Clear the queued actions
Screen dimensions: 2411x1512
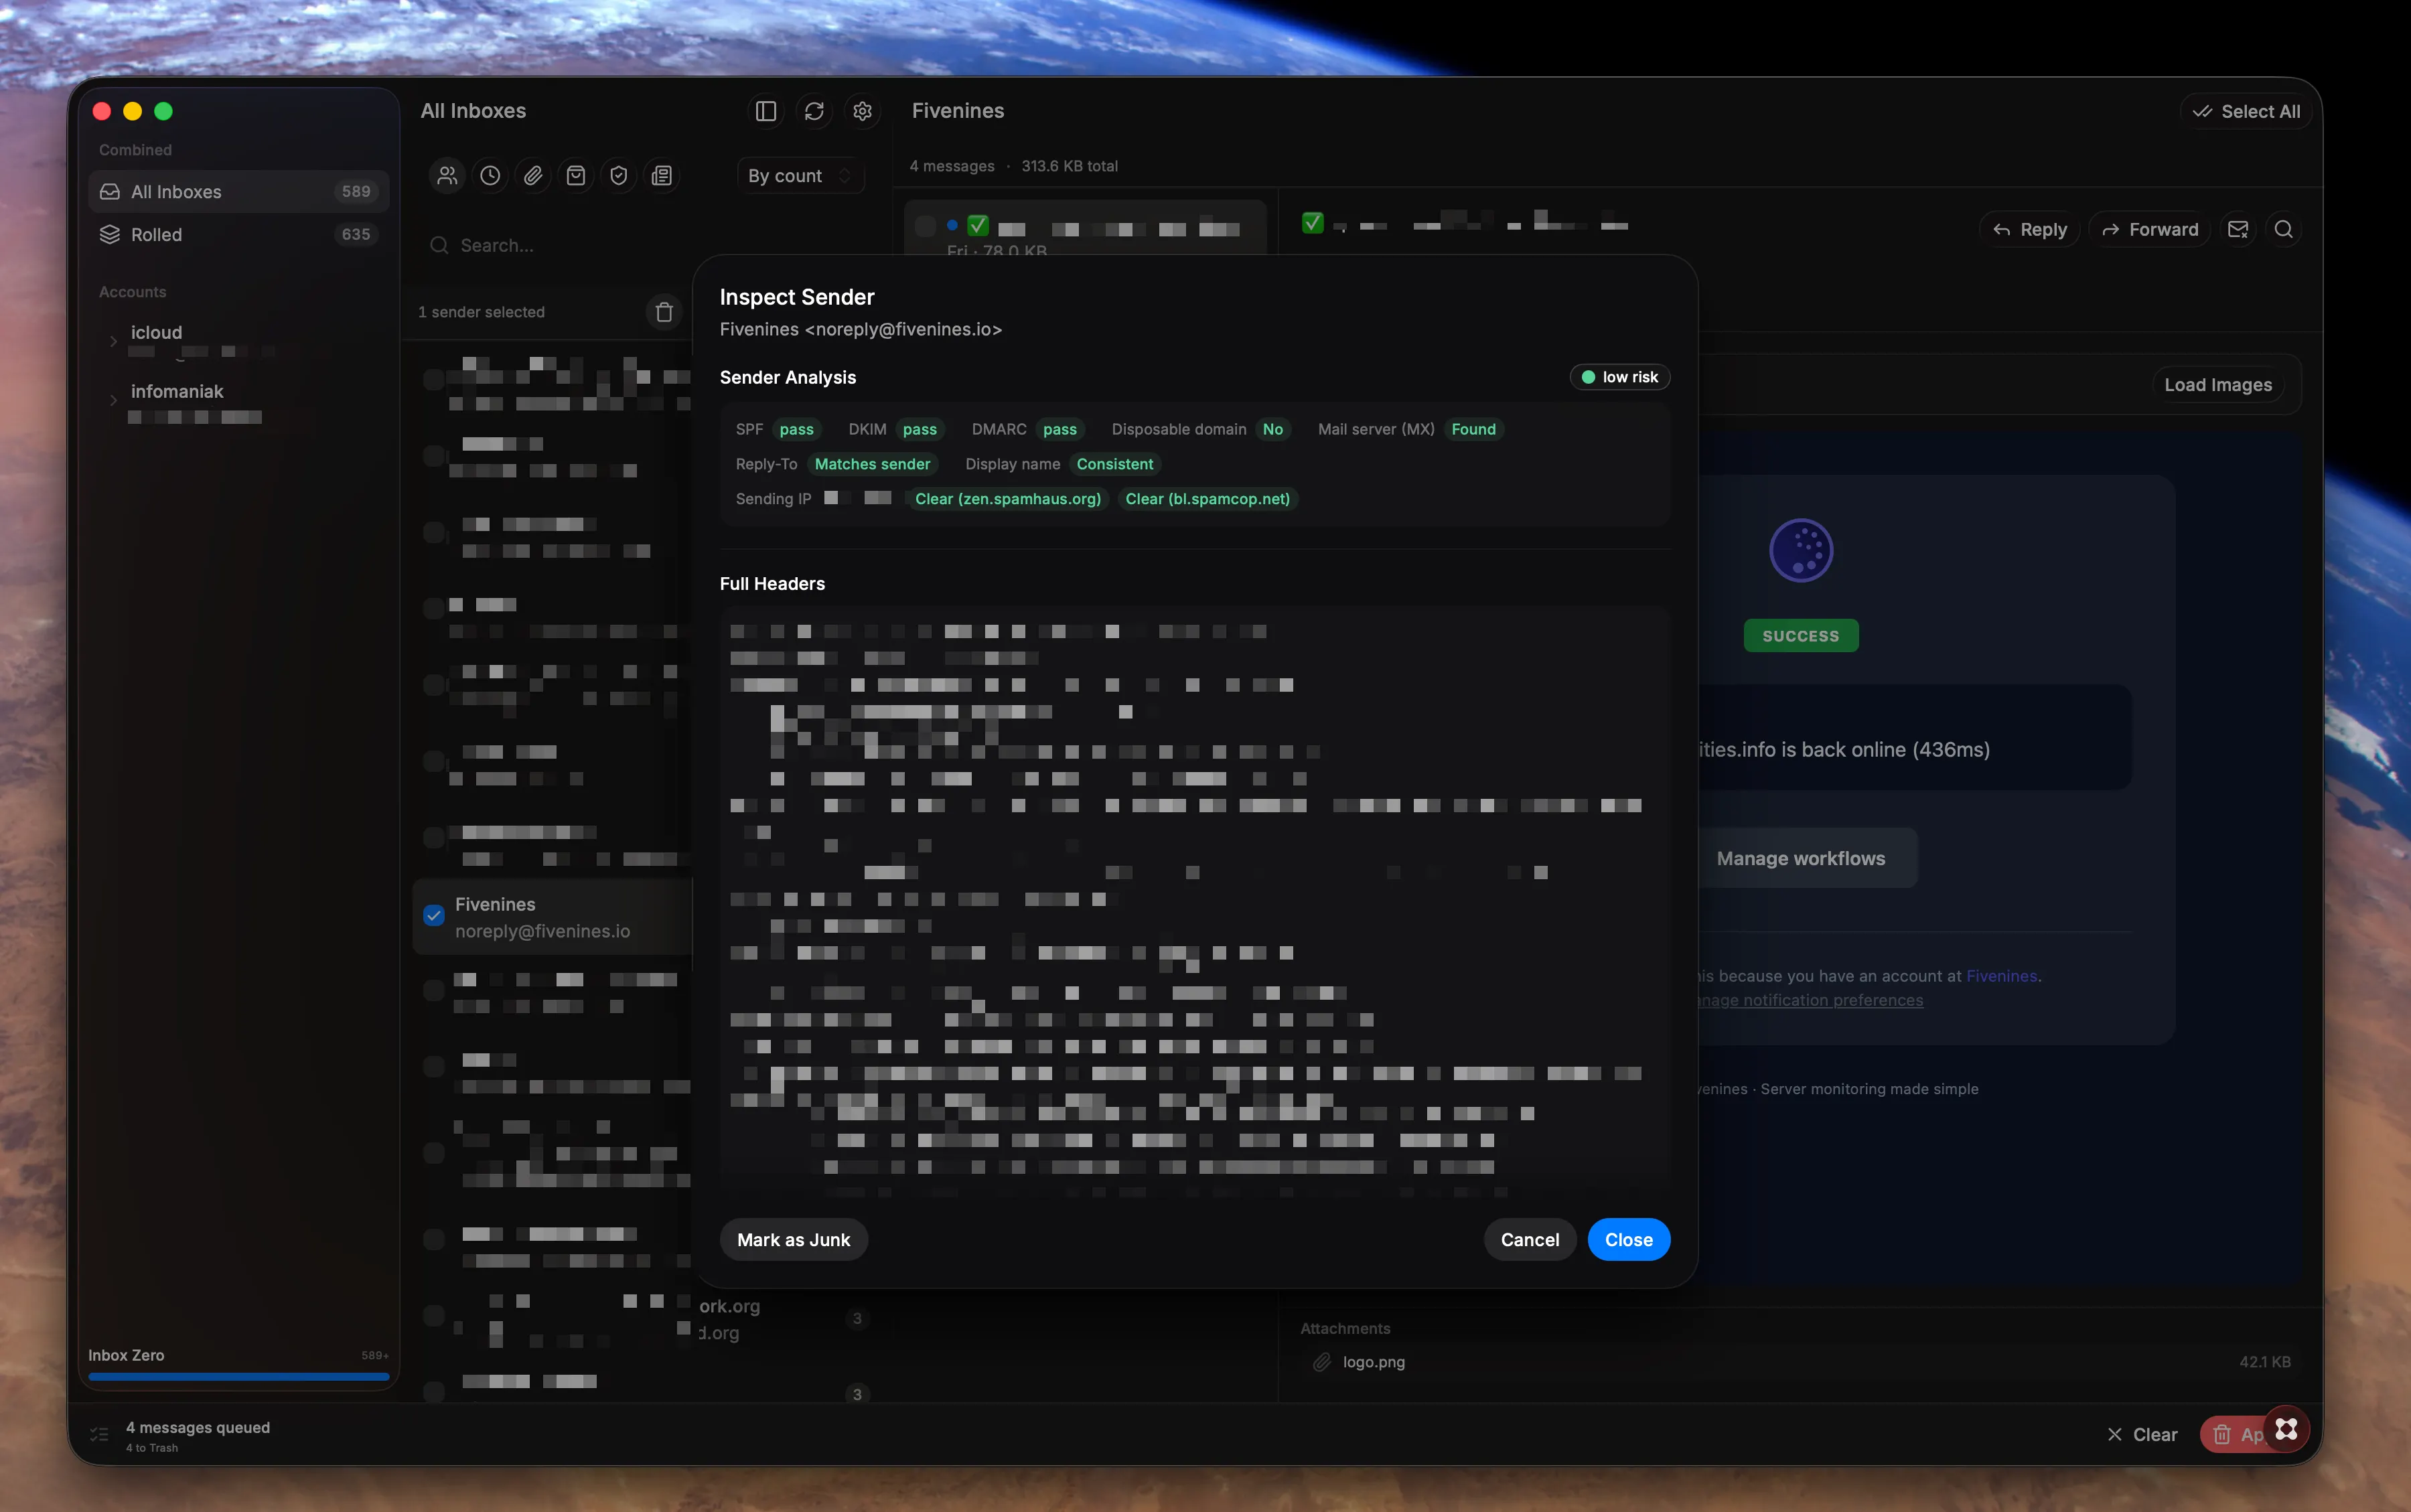click(x=2142, y=1435)
